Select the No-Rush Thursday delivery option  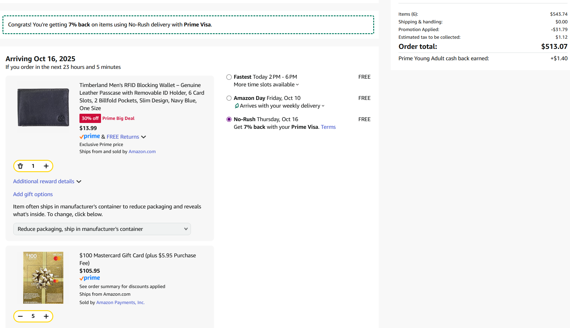(229, 120)
